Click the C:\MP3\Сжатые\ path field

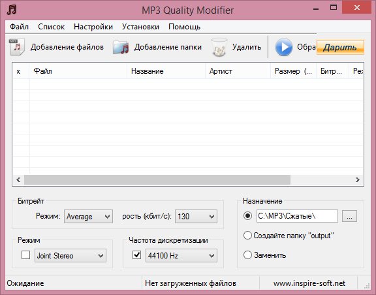(x=297, y=216)
